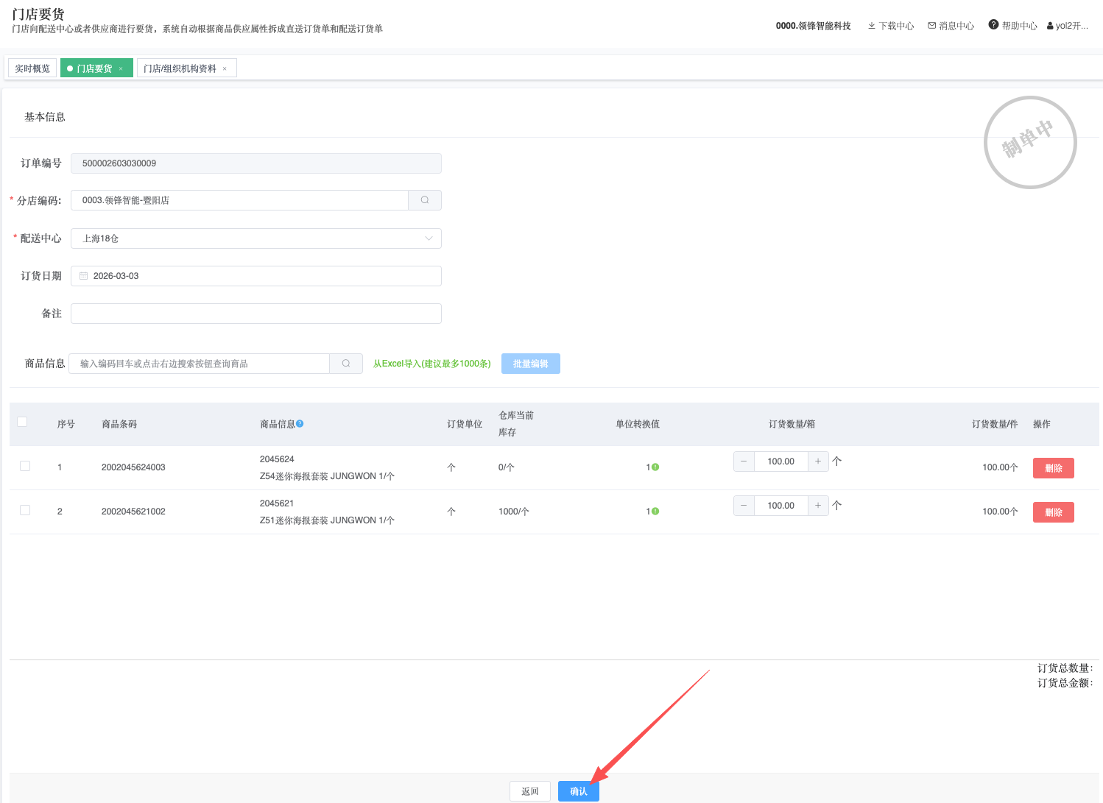Close the 门店要货 tab
This screenshot has width=1103, height=803.
(121, 68)
